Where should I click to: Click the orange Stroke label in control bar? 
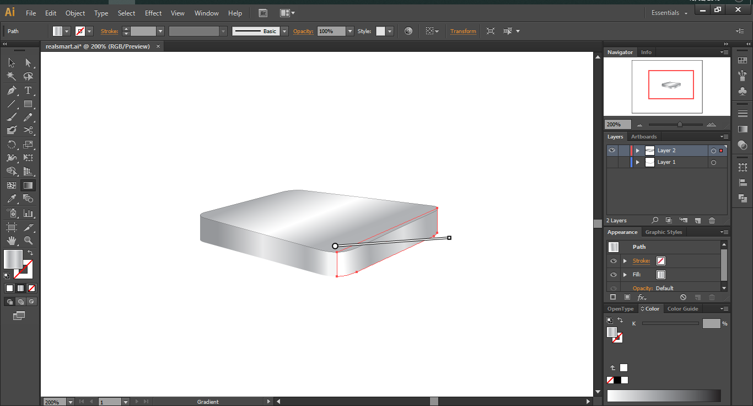coord(109,31)
